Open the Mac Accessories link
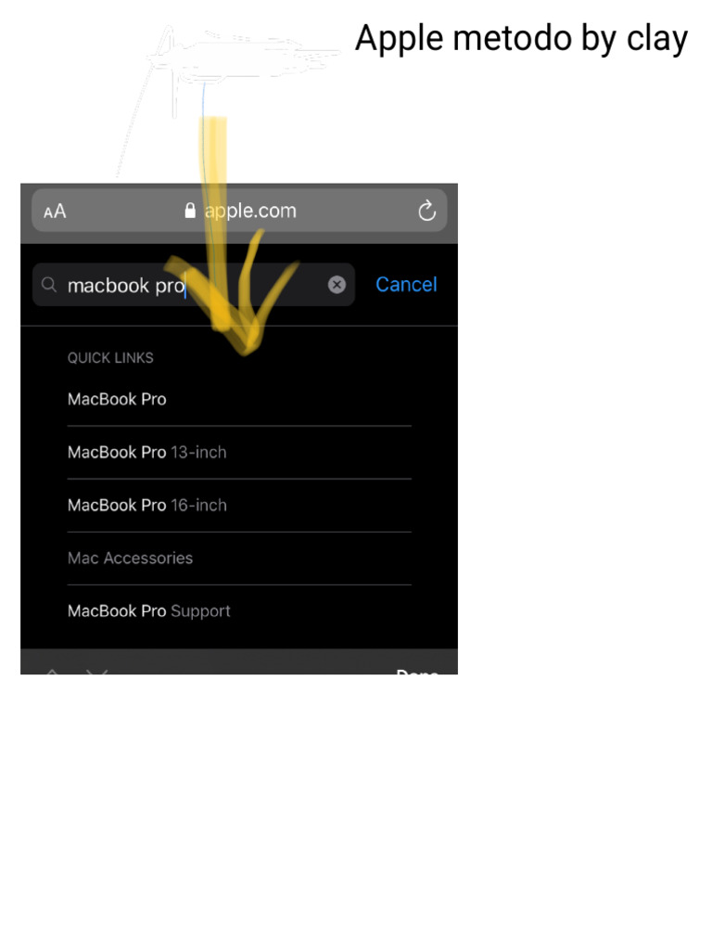Viewport: 712px width, 950px height. [130, 558]
